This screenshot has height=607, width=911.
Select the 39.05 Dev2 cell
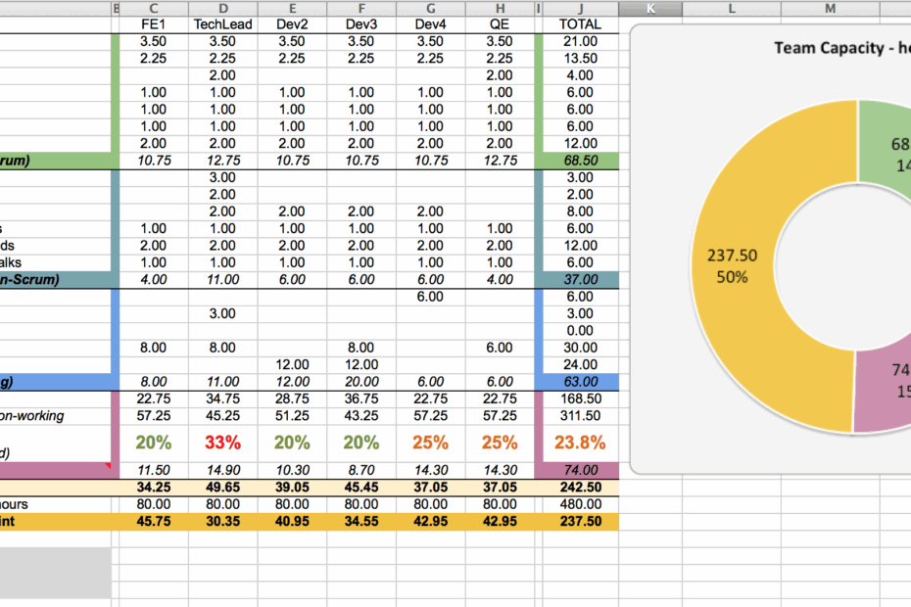(292, 488)
